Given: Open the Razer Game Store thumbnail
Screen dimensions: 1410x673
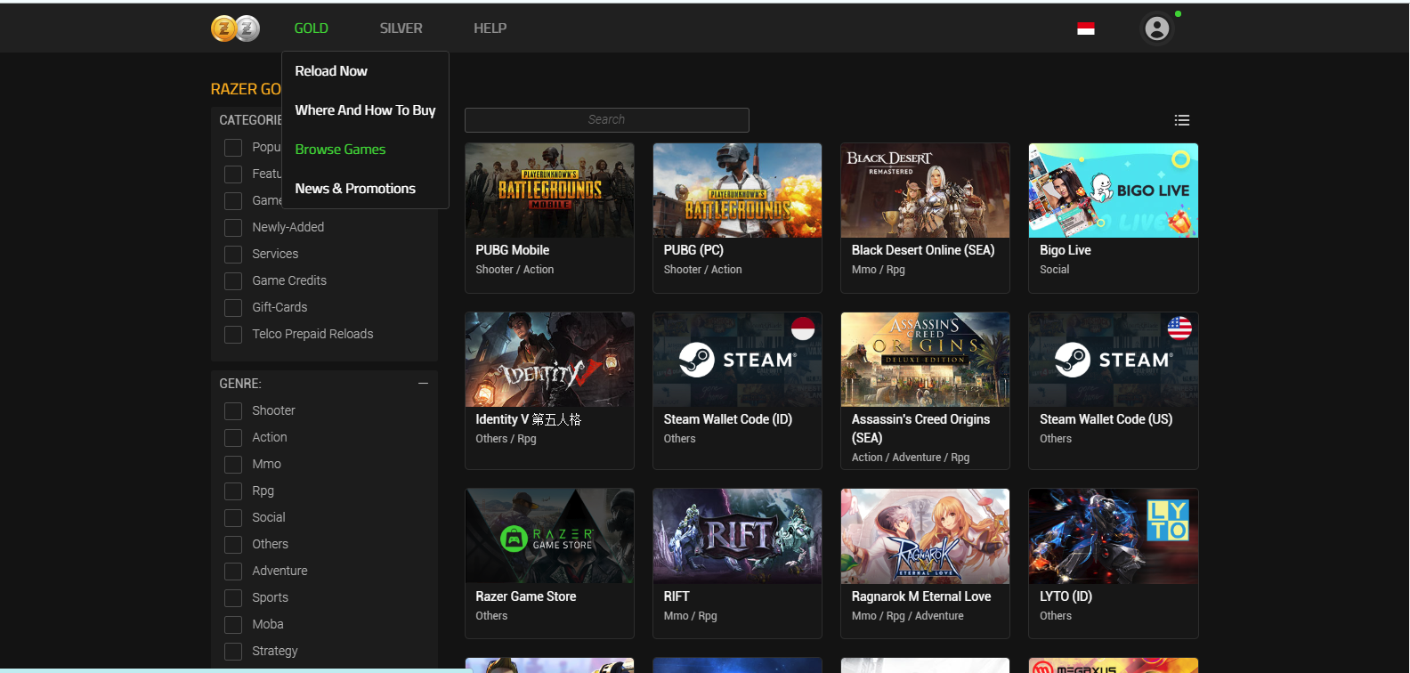Looking at the screenshot, I should tap(549, 536).
